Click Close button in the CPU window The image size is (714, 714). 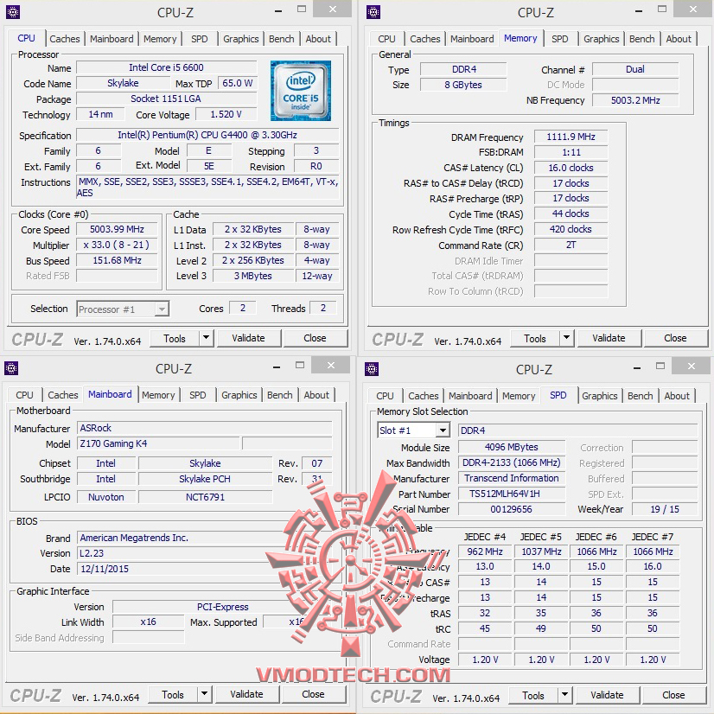click(315, 338)
